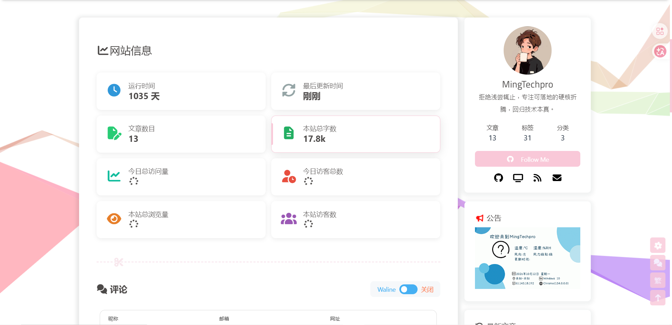Open the RSS feed icon
Screen dimensions: 672x325
pos(537,178)
